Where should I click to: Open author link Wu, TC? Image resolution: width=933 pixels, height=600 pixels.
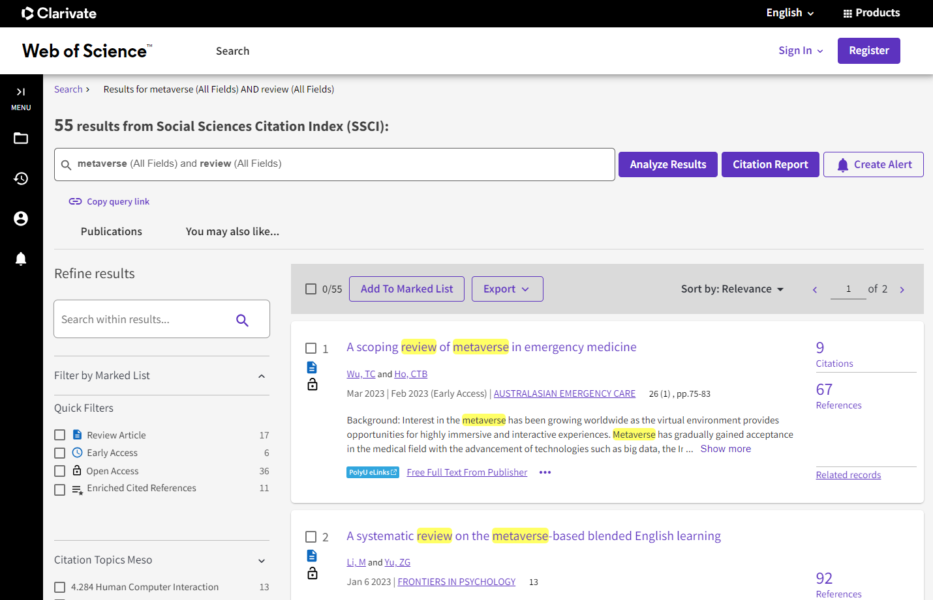[x=361, y=374]
